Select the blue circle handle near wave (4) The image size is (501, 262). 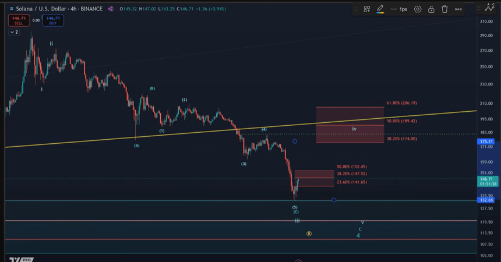click(x=295, y=141)
